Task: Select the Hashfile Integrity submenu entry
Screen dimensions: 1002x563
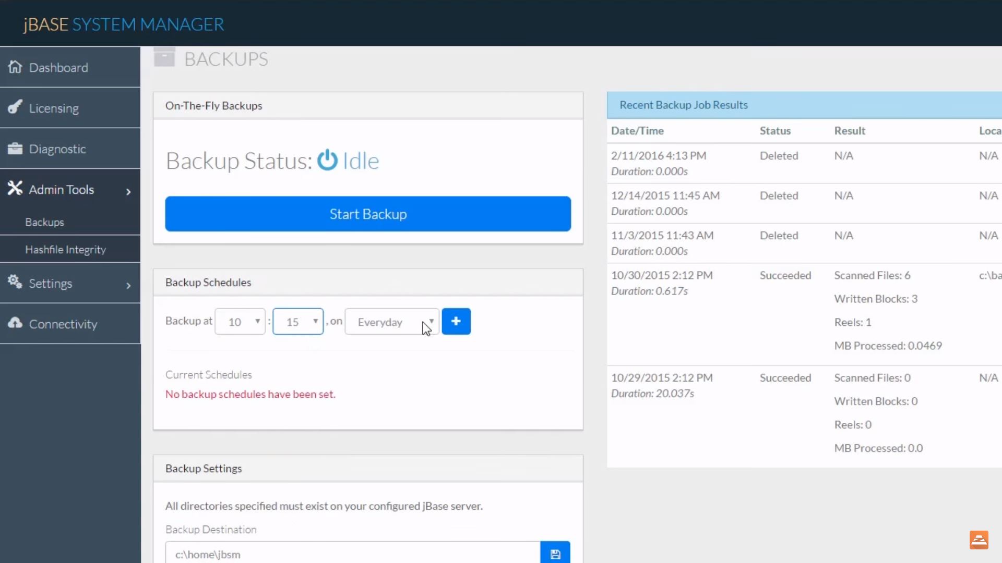Action: pyautogui.click(x=70, y=250)
